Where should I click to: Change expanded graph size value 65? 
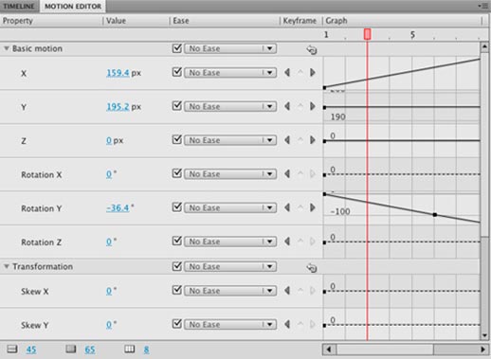[90, 350]
